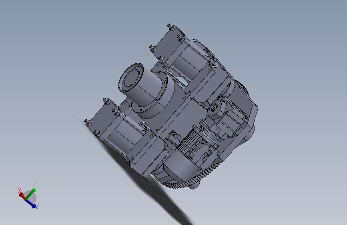Viewport: 347px width, 225px height.
Task: Click the red X axis of the orientation triad
Action: 22,196
